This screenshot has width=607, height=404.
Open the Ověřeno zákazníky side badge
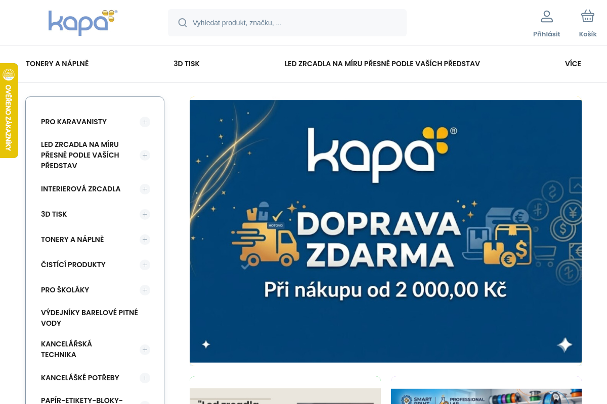pos(9,111)
